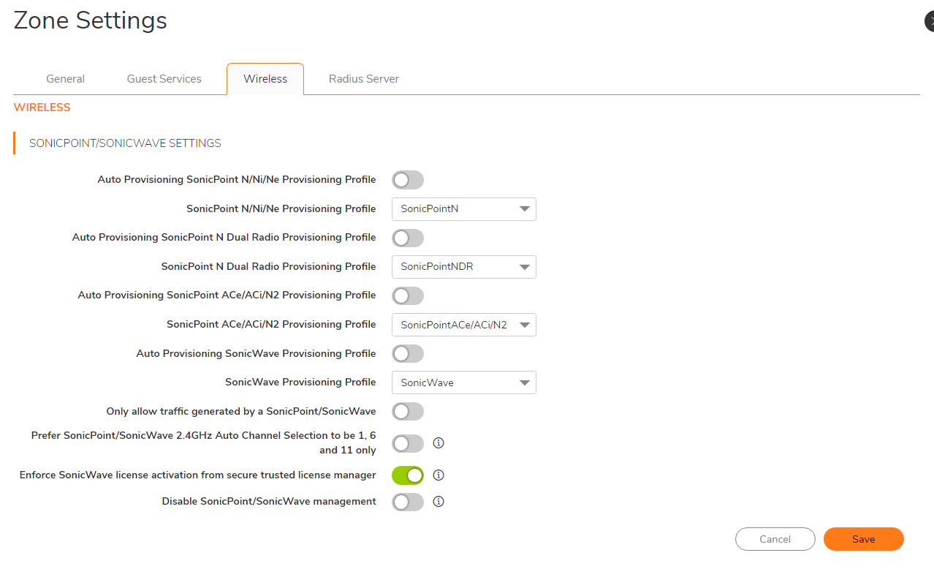The width and height of the screenshot is (934, 580).
Task: Click 'Prefer SonicPoint/SonicWave 2.4GHz Auto Channel Selection' label
Action: point(204,442)
